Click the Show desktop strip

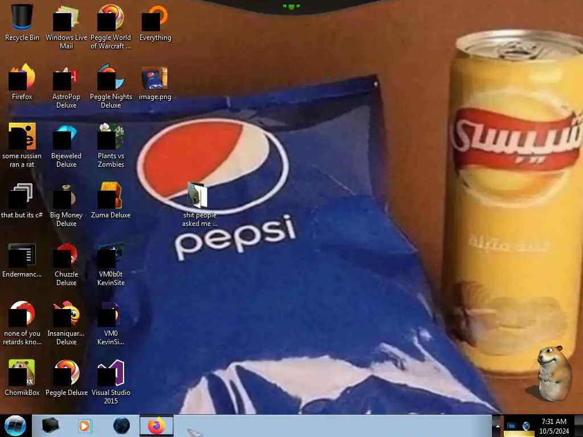[x=578, y=426]
